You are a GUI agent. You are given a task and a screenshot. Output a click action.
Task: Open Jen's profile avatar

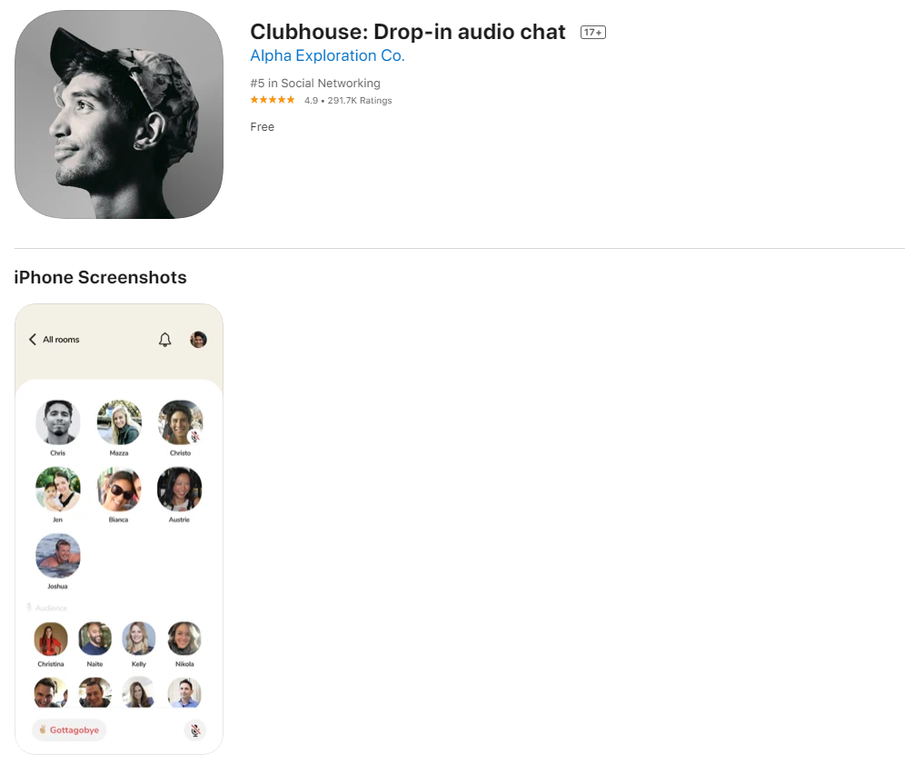58,489
